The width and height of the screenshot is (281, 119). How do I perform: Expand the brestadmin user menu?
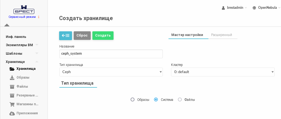[235, 8]
